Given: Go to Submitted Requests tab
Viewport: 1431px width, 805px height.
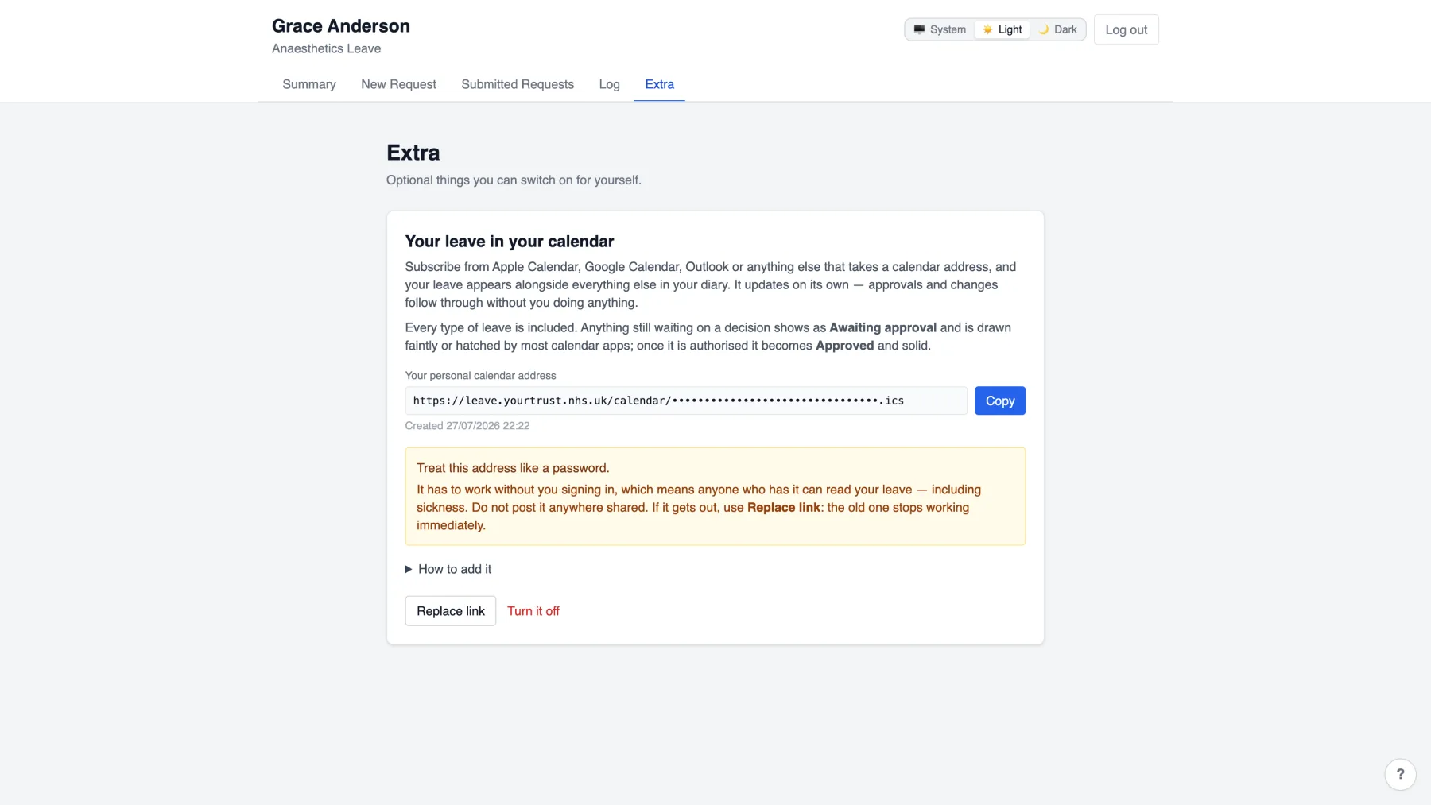Looking at the screenshot, I should click(518, 84).
